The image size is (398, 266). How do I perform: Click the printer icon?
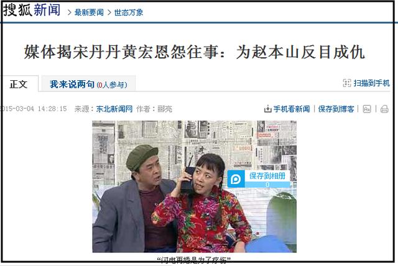(384, 109)
